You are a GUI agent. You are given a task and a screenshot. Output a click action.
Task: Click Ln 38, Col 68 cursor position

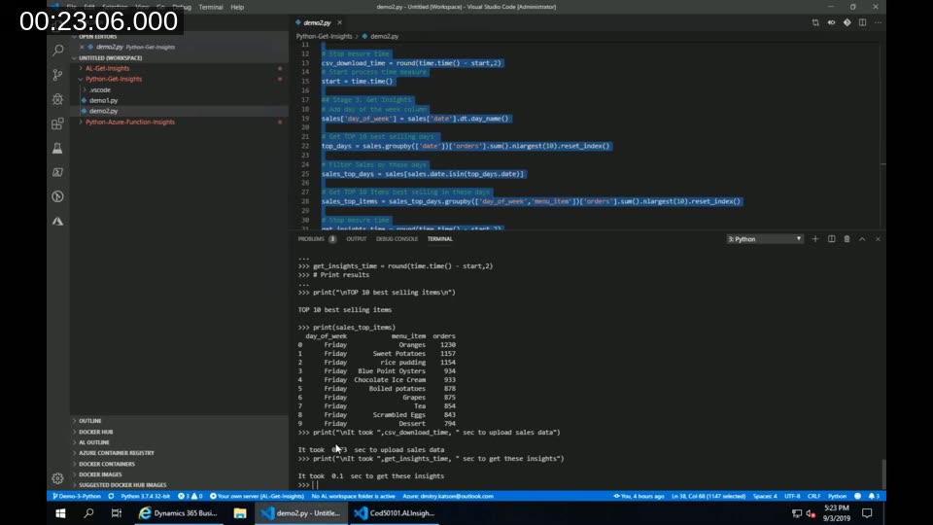coord(708,496)
